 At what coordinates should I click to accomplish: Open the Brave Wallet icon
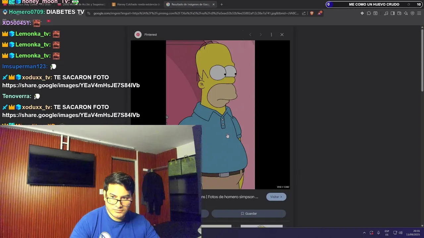click(399, 13)
